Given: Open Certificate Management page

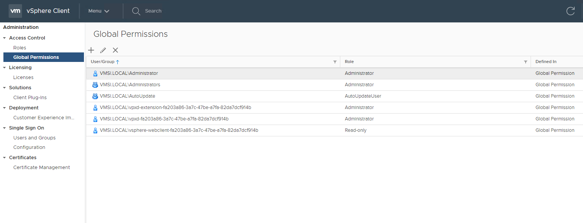Looking at the screenshot, I should pyautogui.click(x=41, y=167).
